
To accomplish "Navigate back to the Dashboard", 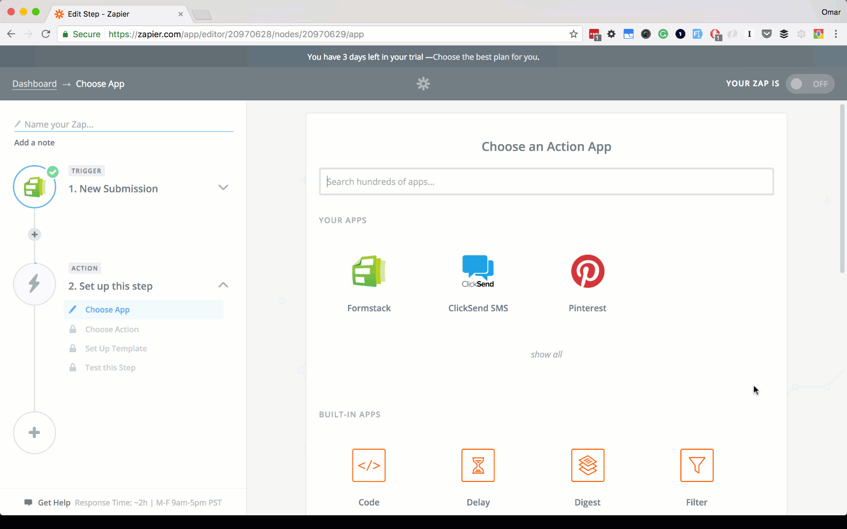I will (x=34, y=84).
